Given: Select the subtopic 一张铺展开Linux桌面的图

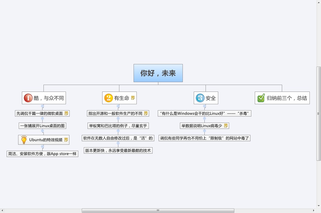Looking at the screenshot, I should click(42, 126).
